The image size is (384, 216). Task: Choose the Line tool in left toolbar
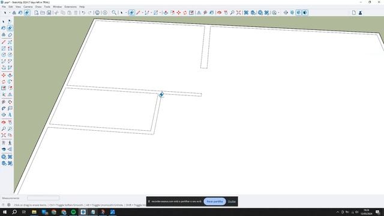click(x=4, y=42)
